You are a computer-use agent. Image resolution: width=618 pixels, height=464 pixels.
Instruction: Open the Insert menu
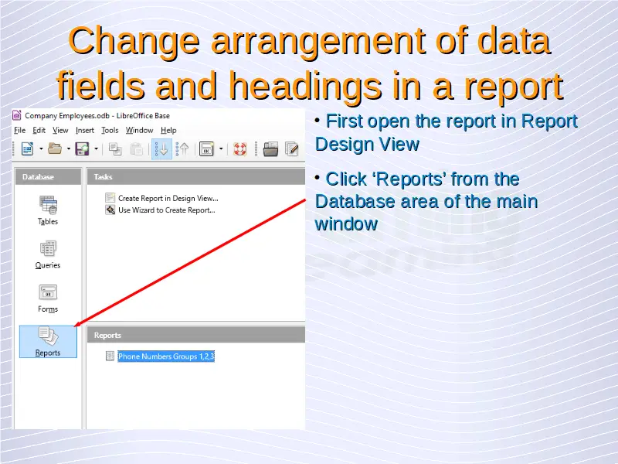tap(85, 130)
